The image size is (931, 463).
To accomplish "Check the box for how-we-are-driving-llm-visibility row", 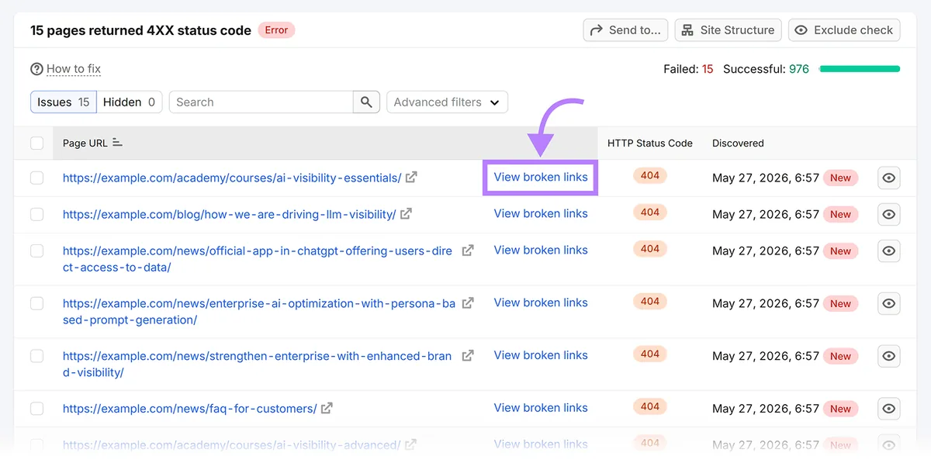I will tap(36, 215).
